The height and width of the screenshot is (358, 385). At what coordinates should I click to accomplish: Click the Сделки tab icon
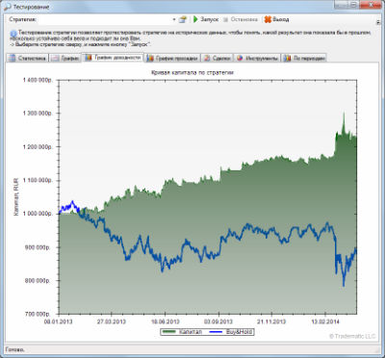point(207,58)
